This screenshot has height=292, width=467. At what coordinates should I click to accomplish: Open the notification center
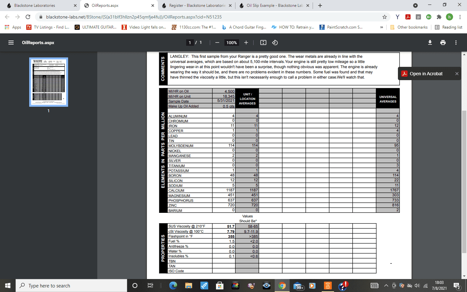tap(457, 286)
